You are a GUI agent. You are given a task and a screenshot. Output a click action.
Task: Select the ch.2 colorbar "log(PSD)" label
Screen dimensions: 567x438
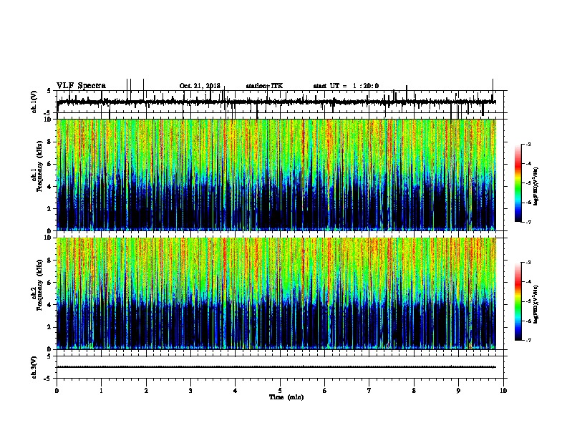coord(536,304)
